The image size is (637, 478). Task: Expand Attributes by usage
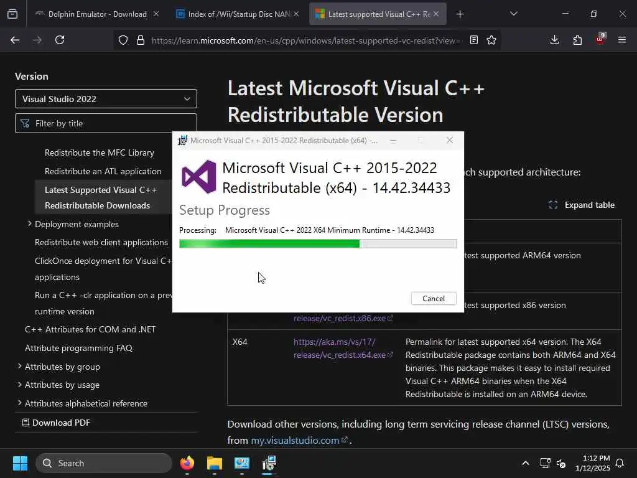click(19, 385)
